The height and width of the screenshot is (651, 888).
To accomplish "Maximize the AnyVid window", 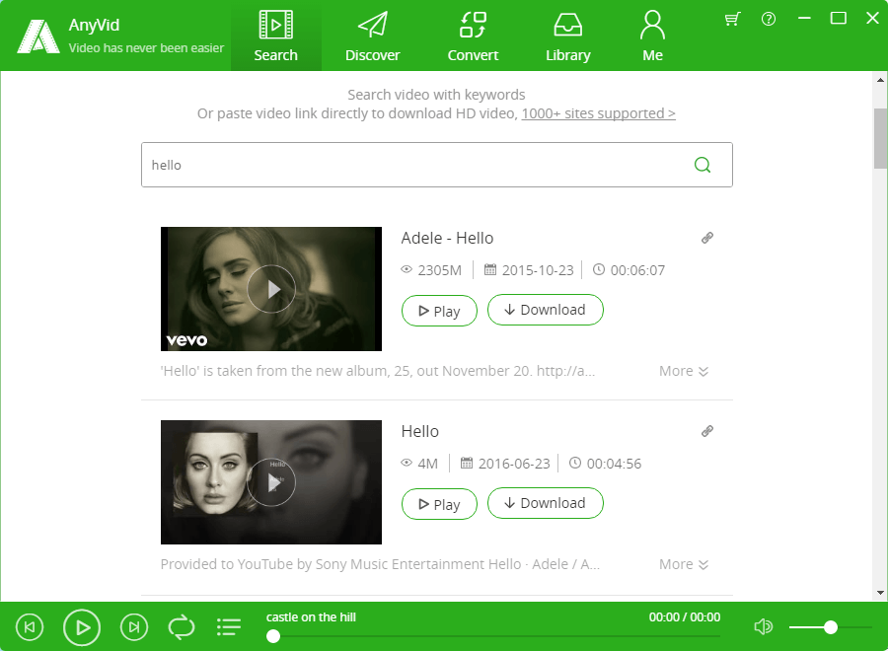I will [838, 19].
